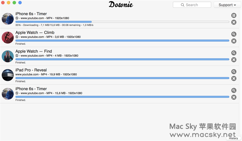Open the Support dropdown menu
The height and width of the screenshot is (141, 242).
pyautogui.click(x=227, y=5)
